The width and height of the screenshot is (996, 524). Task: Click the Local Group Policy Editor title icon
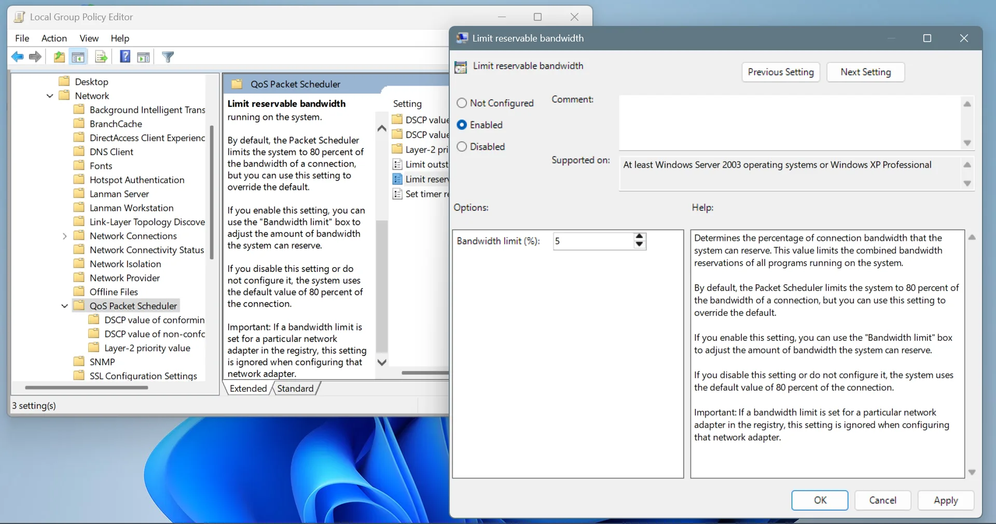tap(20, 17)
